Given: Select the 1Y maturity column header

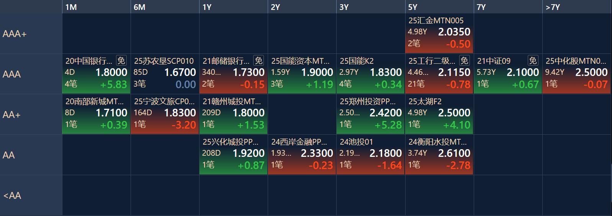Looking at the screenshot, I should (x=233, y=7).
